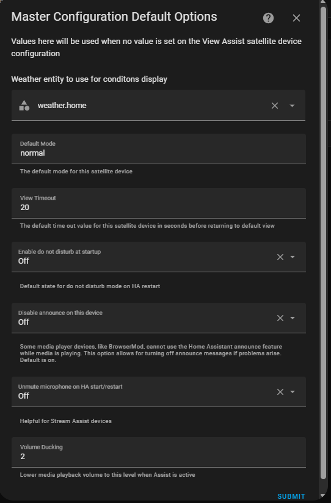This screenshot has height=503, width=331.
Task: Edit the Default Mode field
Action: [159, 149]
